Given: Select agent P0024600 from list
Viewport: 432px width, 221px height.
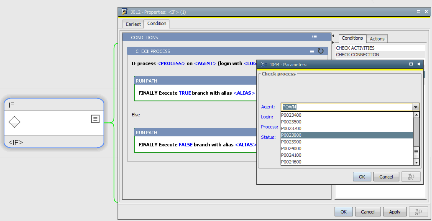Looking at the screenshot, I should [x=347, y=162].
